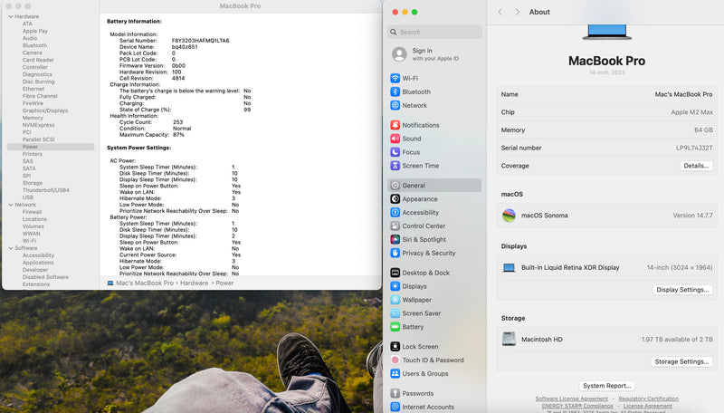Collapse the Network section in System Information
Viewport: 724px width, 413px height.
11,205
